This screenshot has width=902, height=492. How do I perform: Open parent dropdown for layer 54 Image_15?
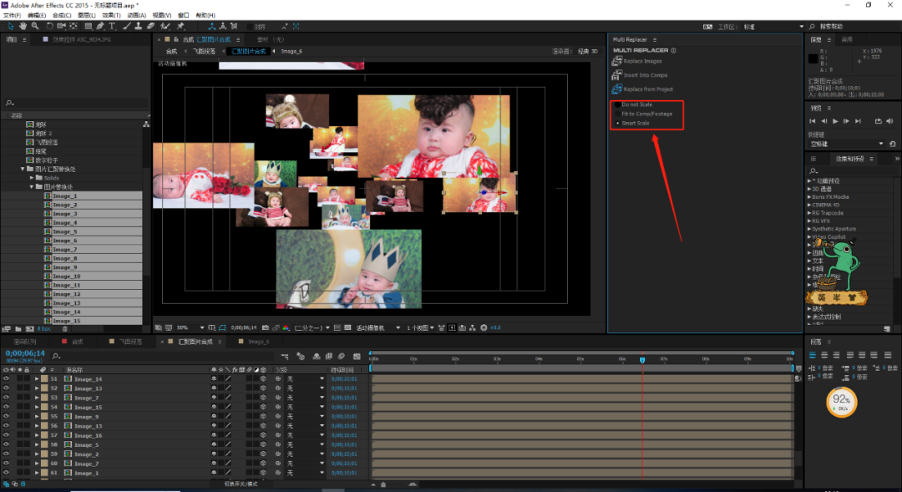point(305,408)
